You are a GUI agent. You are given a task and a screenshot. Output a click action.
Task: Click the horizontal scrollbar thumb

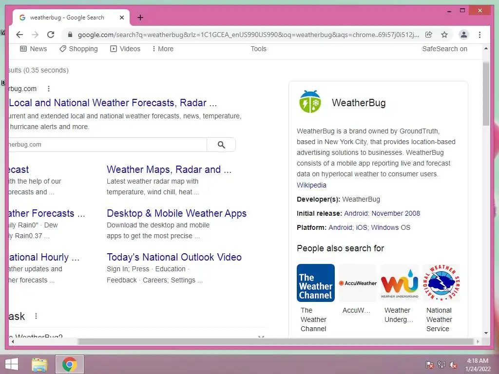(x=276, y=341)
